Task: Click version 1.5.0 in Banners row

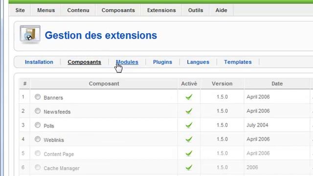Action: click(222, 97)
